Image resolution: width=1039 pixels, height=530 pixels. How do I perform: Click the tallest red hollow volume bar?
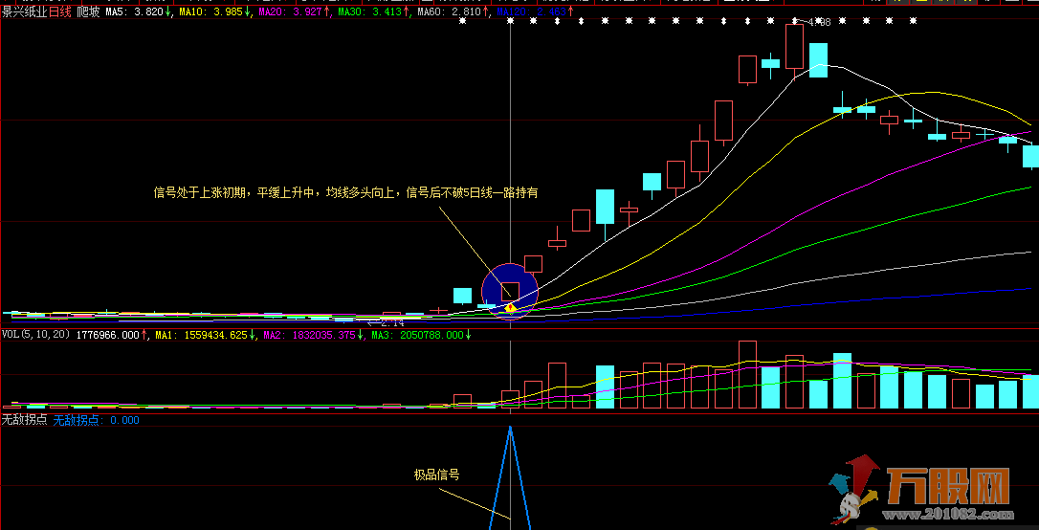pos(747,375)
